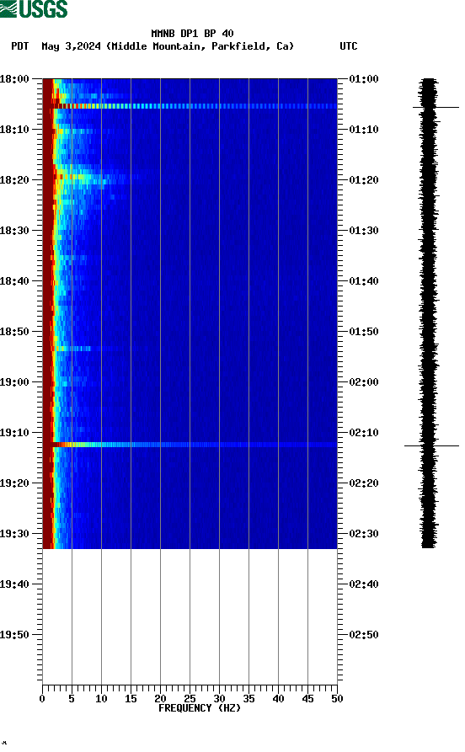Screen dimensions: 465x752
Task: Click the 01:50 UTC time label
Action: click(x=364, y=332)
